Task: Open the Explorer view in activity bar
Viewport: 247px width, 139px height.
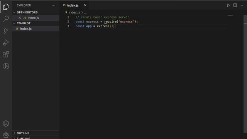Action: [6, 7]
